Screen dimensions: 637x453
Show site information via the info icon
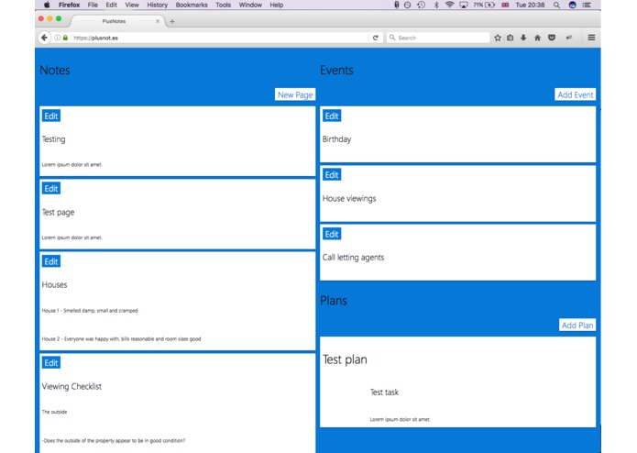click(x=57, y=38)
